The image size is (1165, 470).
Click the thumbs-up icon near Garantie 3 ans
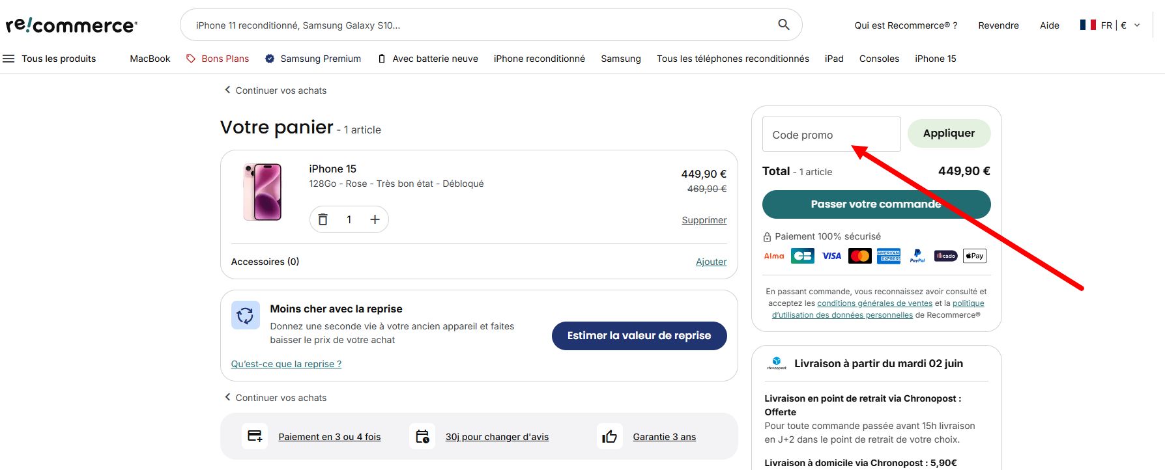click(x=610, y=436)
